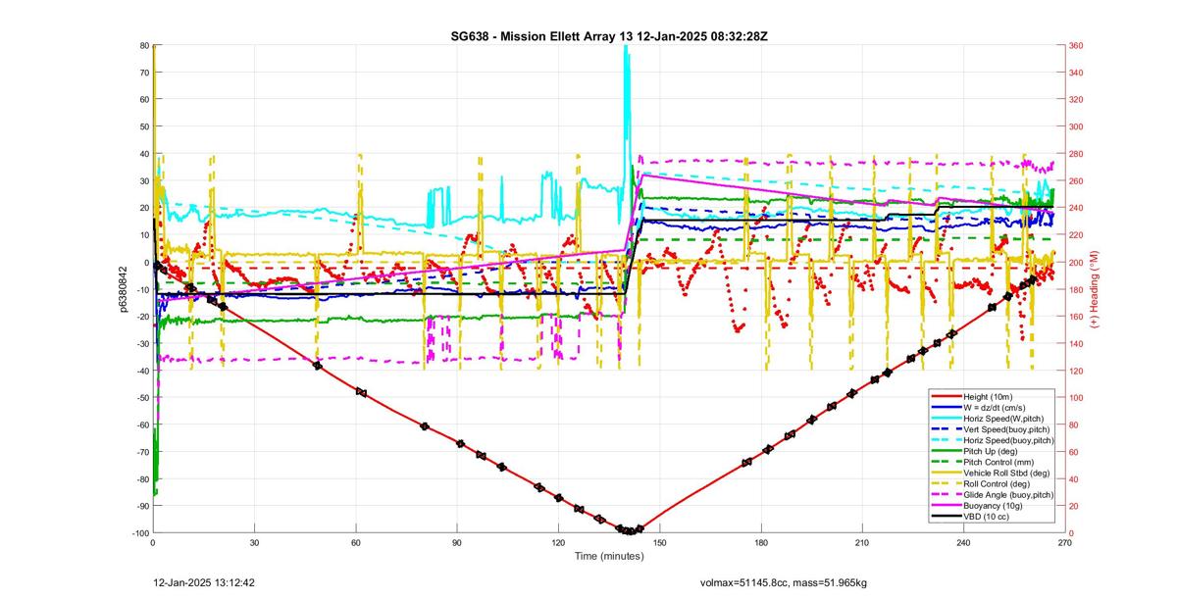
Task: Click the x-axis tick label '30'
Action: [x=254, y=542]
